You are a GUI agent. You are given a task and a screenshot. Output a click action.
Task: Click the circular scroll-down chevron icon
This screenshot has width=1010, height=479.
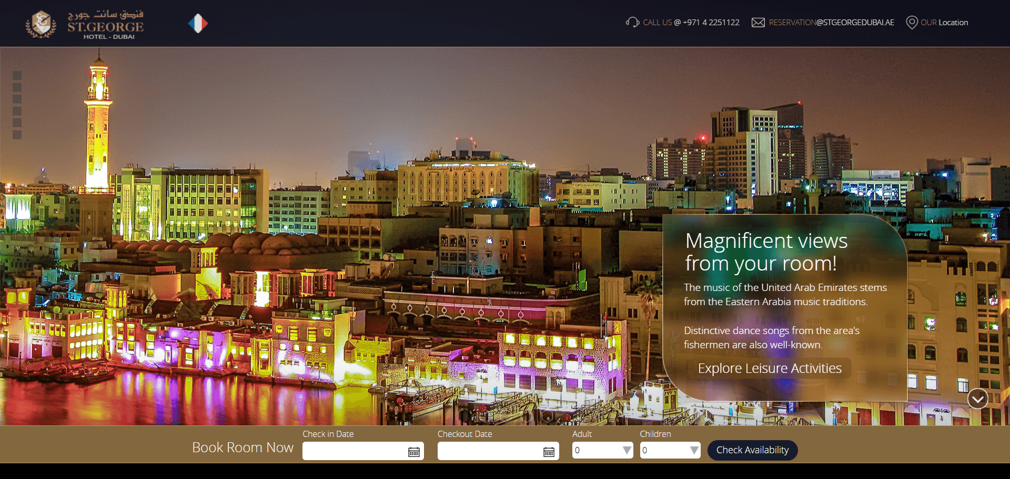point(977,399)
